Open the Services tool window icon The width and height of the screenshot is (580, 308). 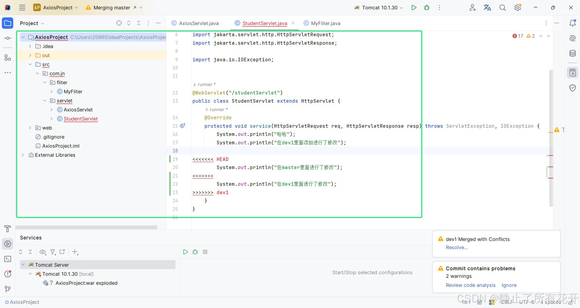[x=8, y=244]
